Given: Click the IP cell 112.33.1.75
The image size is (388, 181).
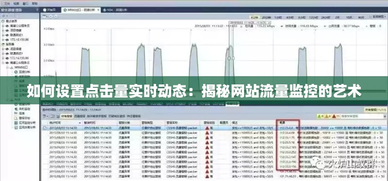Looking at the screenshot, I should coord(287,137).
